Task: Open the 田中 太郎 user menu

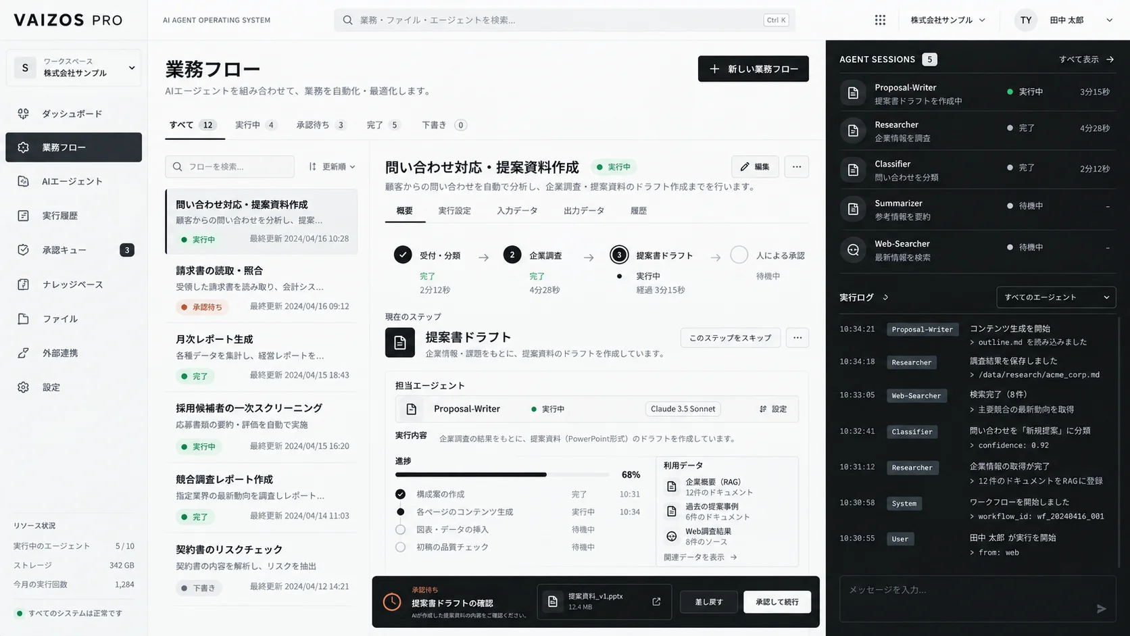Action: pyautogui.click(x=1064, y=20)
